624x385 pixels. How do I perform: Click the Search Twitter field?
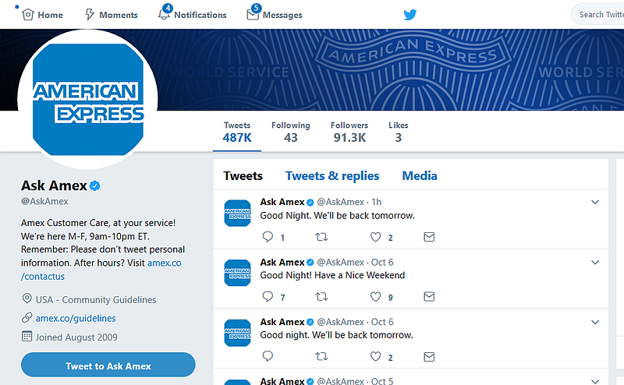coord(599,15)
